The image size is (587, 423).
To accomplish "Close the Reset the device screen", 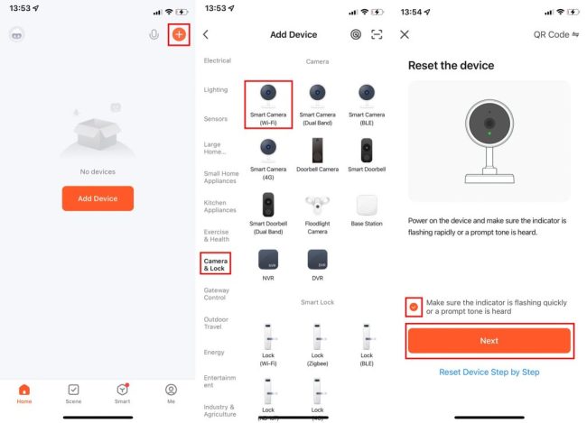I will [405, 35].
